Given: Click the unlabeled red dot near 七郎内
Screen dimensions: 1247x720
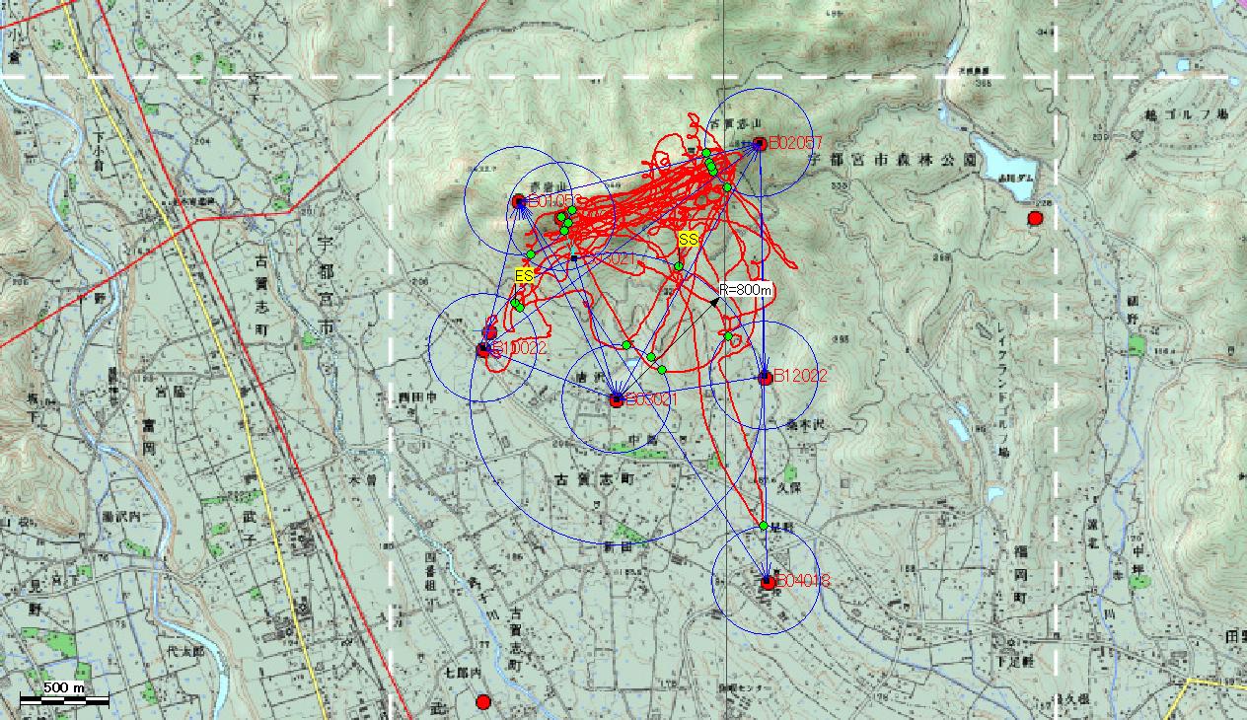Looking at the screenshot, I should 483,702.
